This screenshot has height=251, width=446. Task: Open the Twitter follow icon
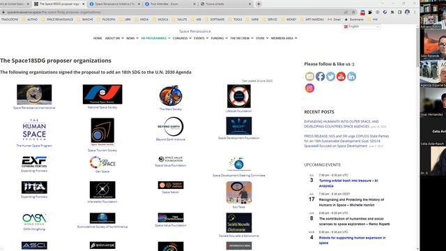[x=330, y=76]
